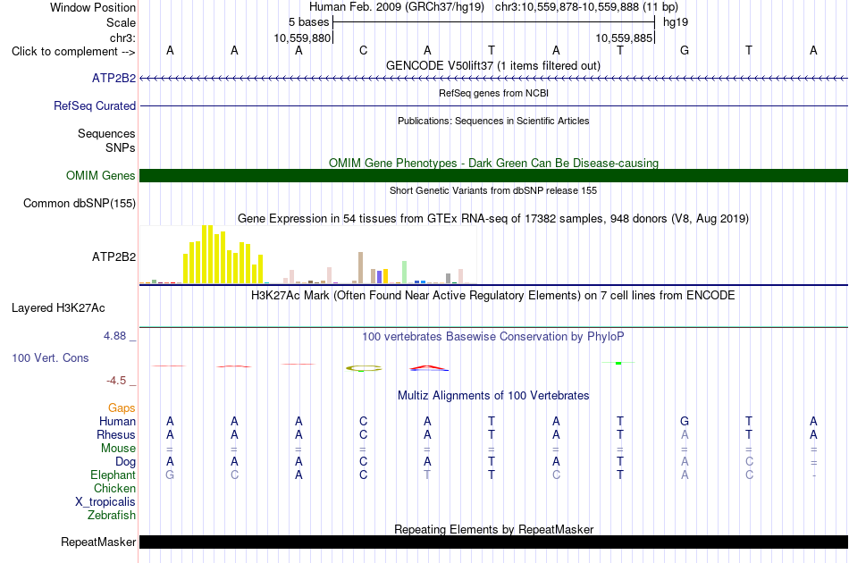Select the Elephant species label

[113, 475]
